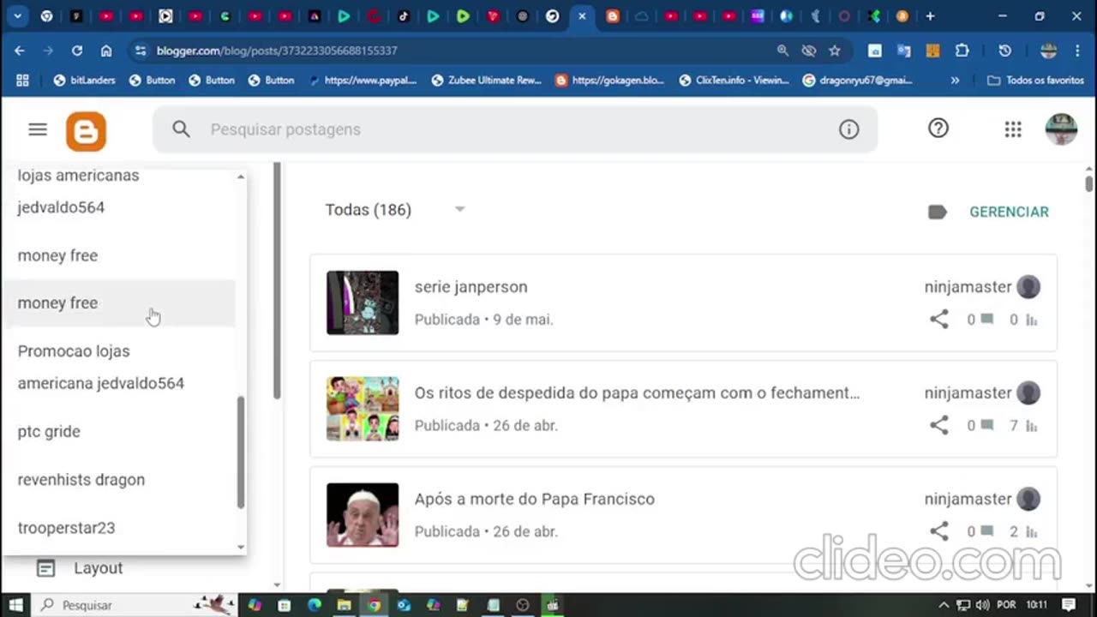Open the Layout sidebar item
Screen dimensions: 1097x617
tap(99, 568)
